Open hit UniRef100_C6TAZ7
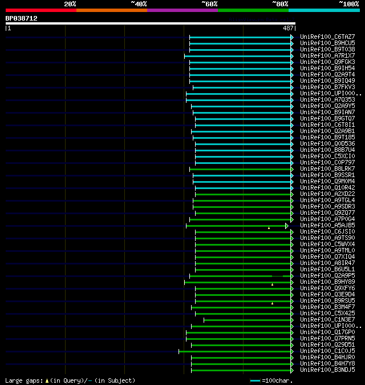Screen dimensions: 365x385 click(x=327, y=37)
